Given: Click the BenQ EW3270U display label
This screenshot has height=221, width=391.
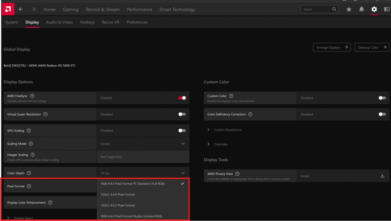Looking at the screenshot, I should click(39, 66).
